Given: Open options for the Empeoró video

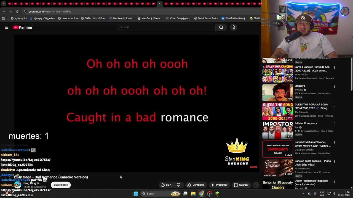Looking at the screenshot, I should (x=335, y=86).
